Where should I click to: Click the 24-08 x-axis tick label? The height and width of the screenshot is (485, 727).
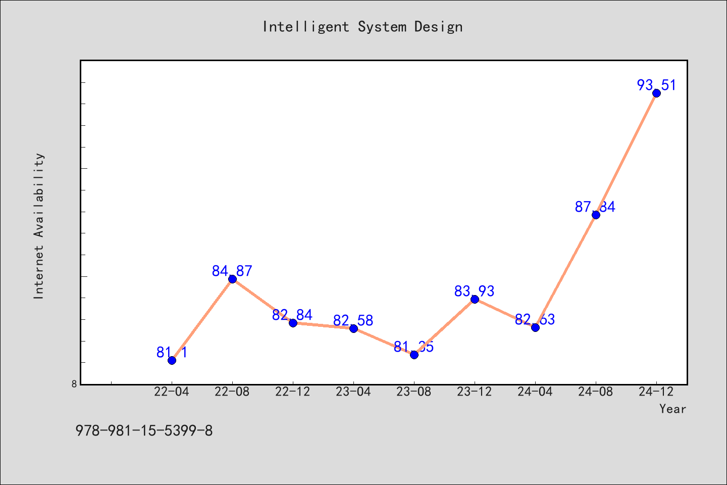596,392
